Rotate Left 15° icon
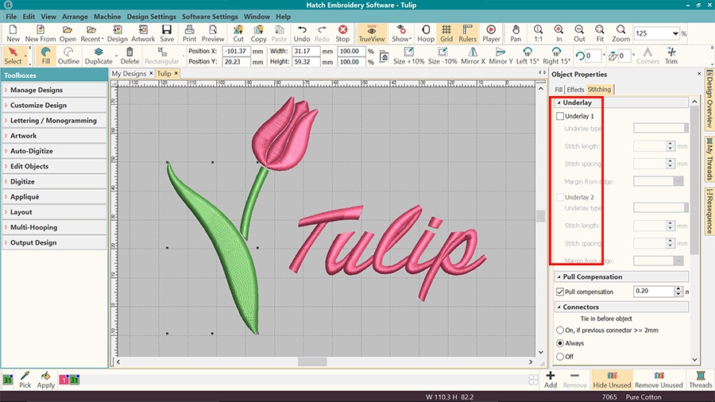 528,56
